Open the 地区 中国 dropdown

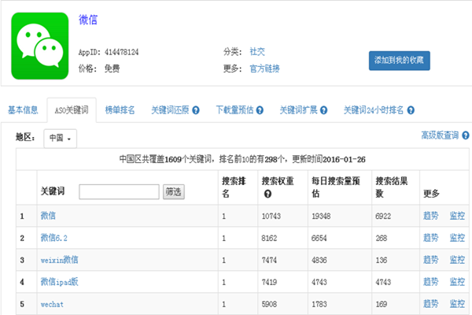point(61,139)
